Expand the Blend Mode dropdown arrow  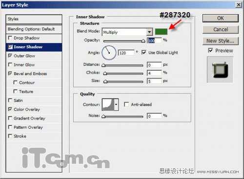149,32
